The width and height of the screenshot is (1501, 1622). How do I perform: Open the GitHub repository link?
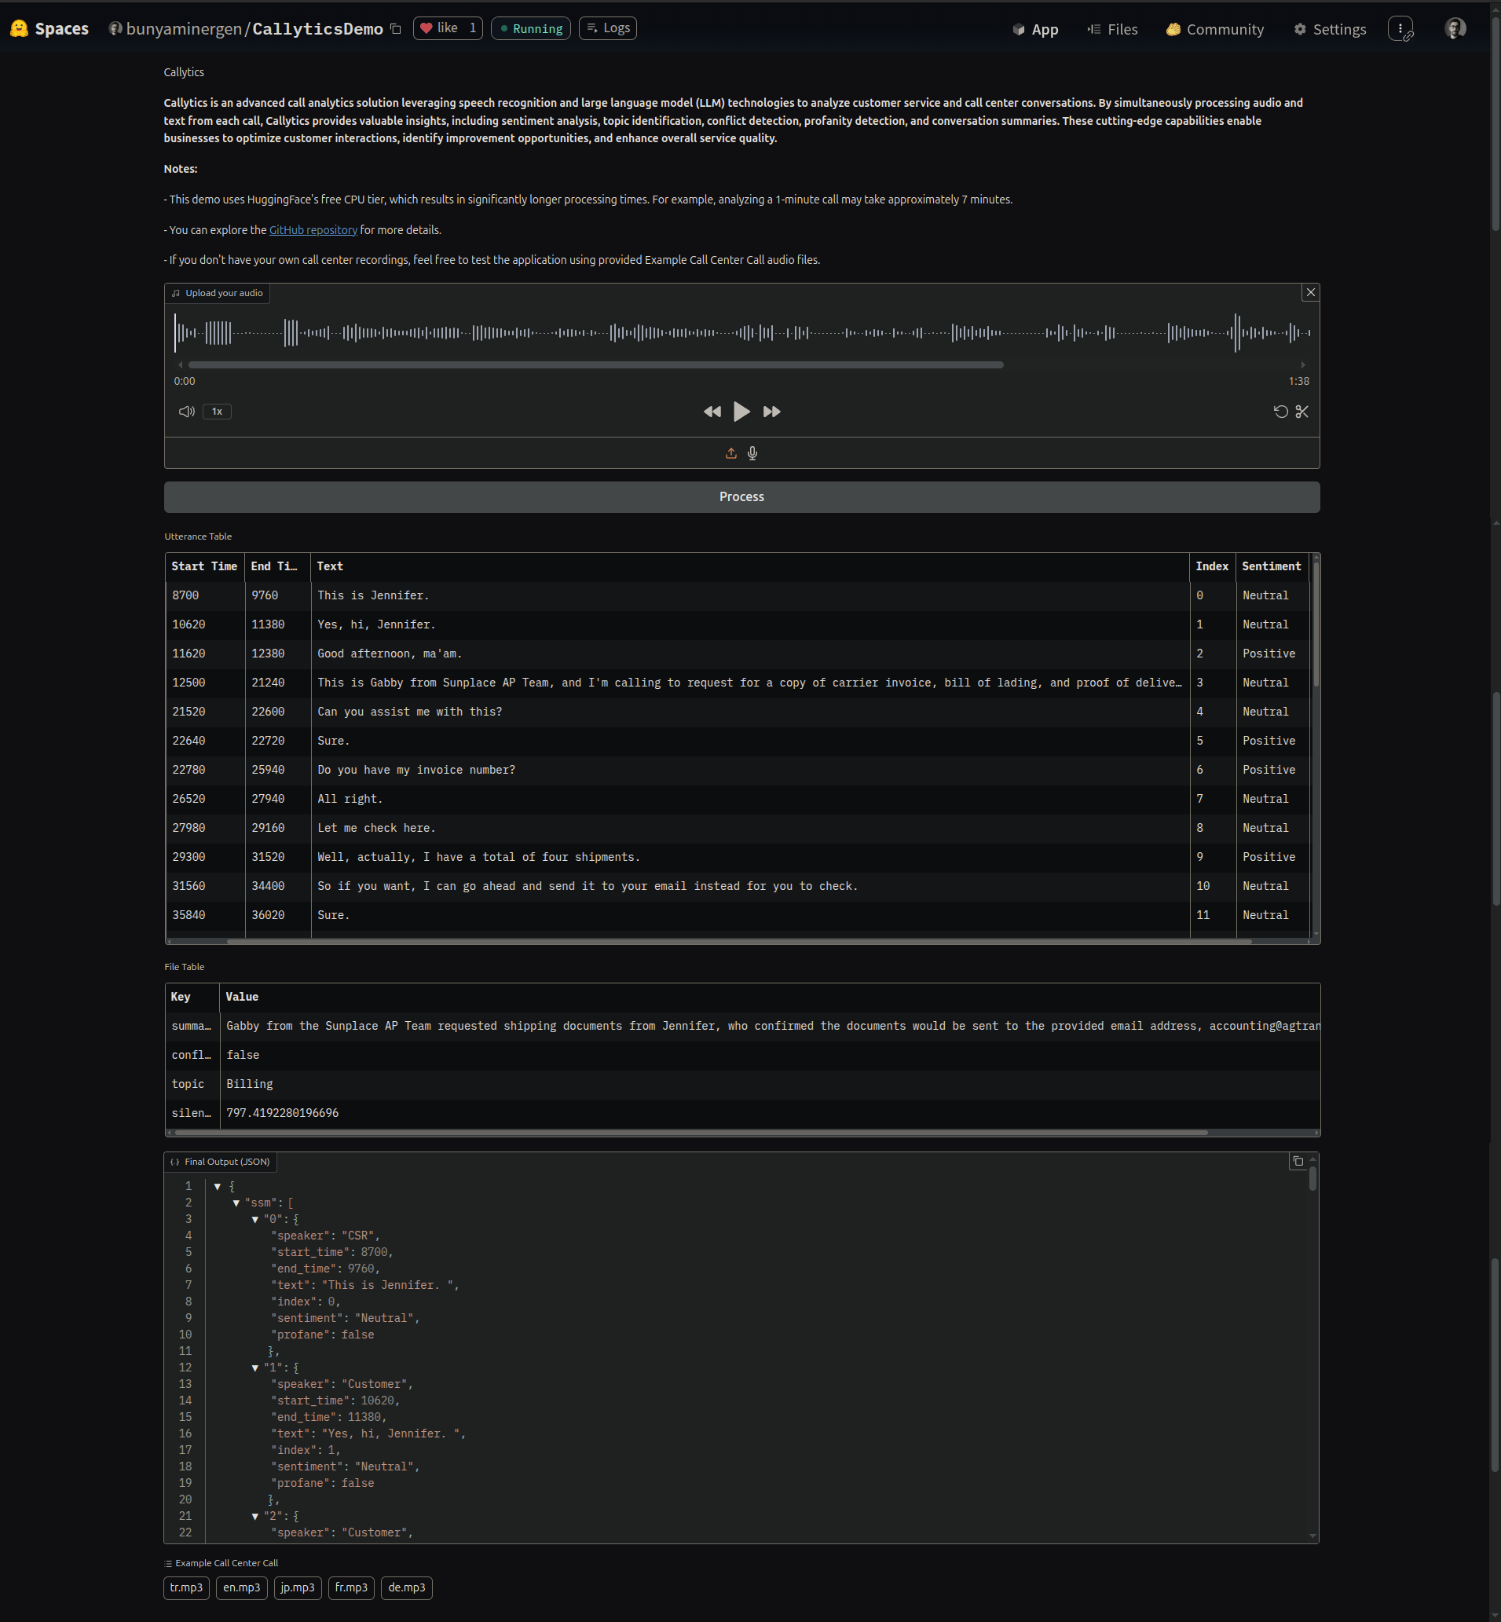click(x=313, y=230)
